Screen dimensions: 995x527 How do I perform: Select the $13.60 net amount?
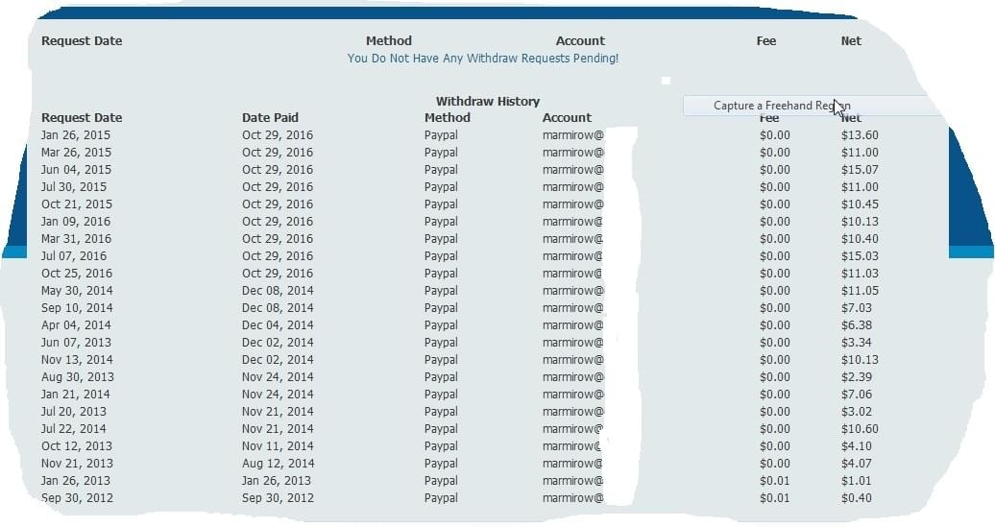(x=860, y=135)
